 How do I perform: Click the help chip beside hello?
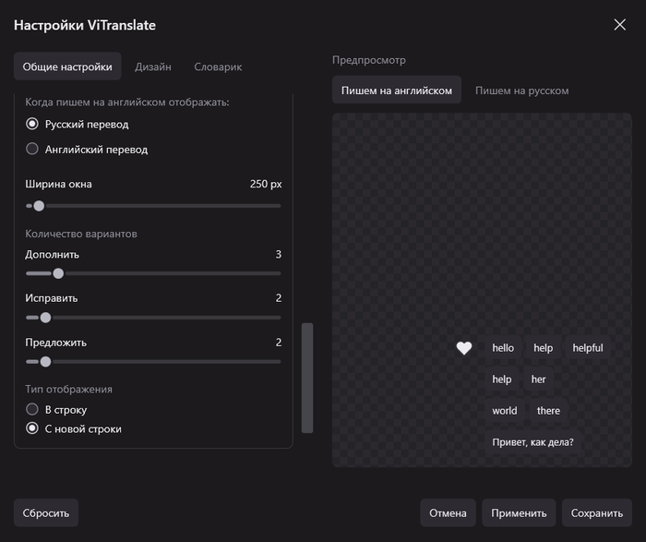[543, 348]
